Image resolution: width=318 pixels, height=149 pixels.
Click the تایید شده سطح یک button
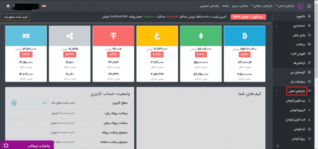coord(16,17)
